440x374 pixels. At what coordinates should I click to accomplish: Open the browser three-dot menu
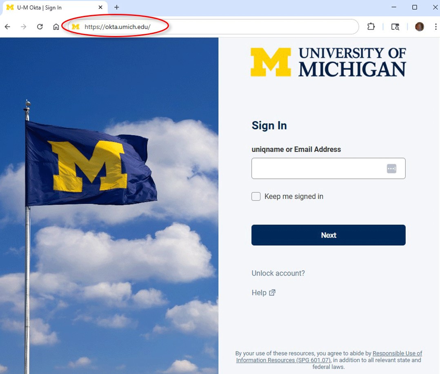click(x=436, y=27)
